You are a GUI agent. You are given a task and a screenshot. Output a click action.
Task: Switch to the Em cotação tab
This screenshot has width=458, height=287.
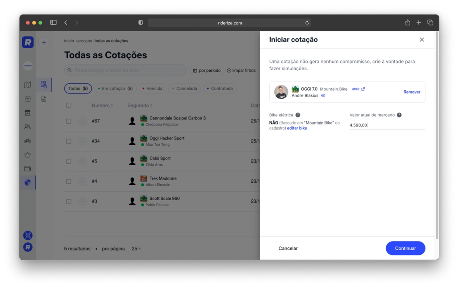115,88
